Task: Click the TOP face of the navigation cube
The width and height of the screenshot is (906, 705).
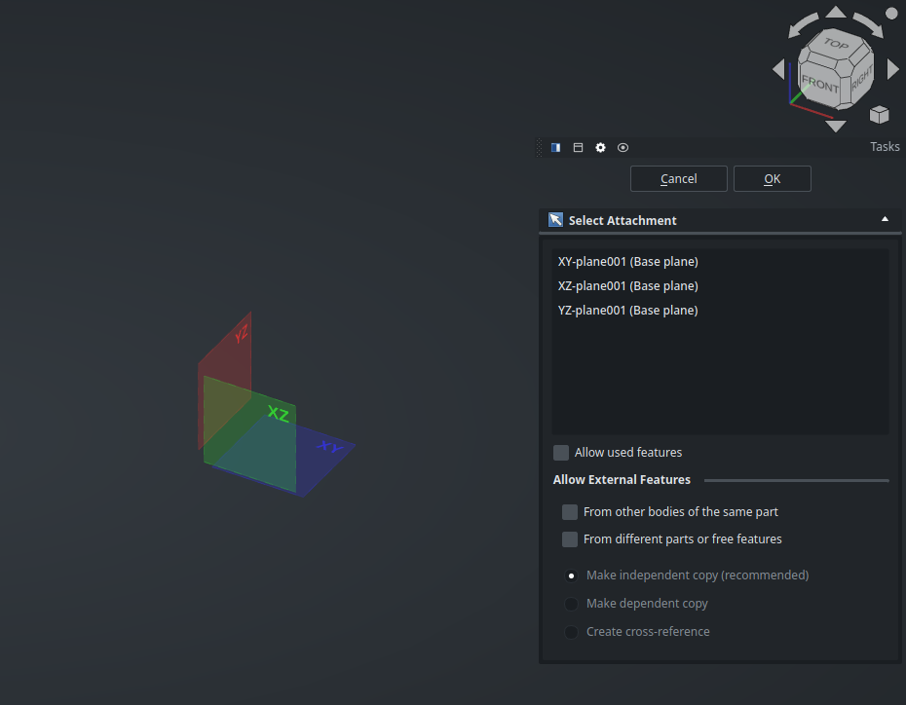Action: point(835,45)
